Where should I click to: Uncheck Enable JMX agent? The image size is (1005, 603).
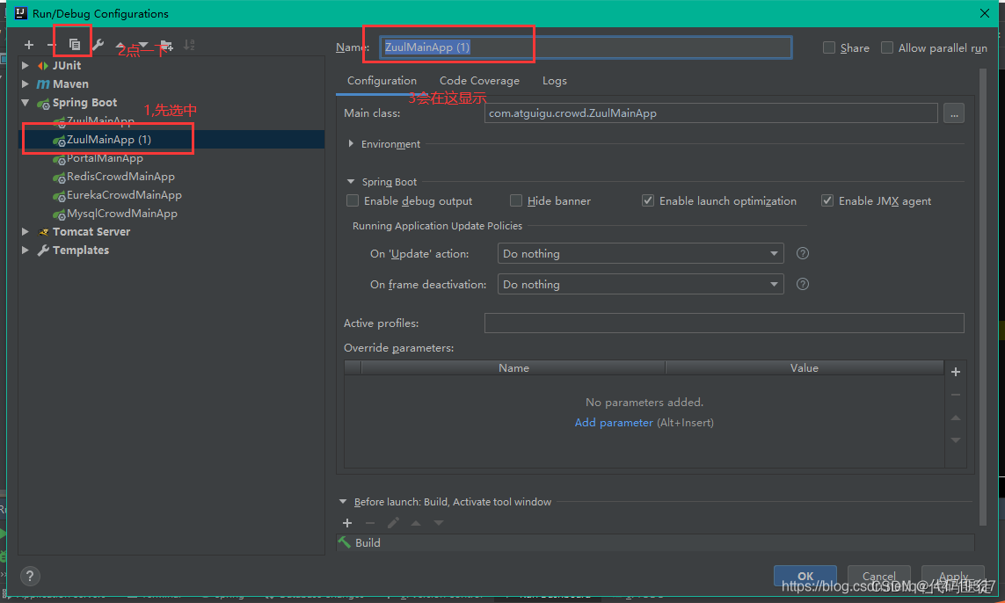click(827, 200)
